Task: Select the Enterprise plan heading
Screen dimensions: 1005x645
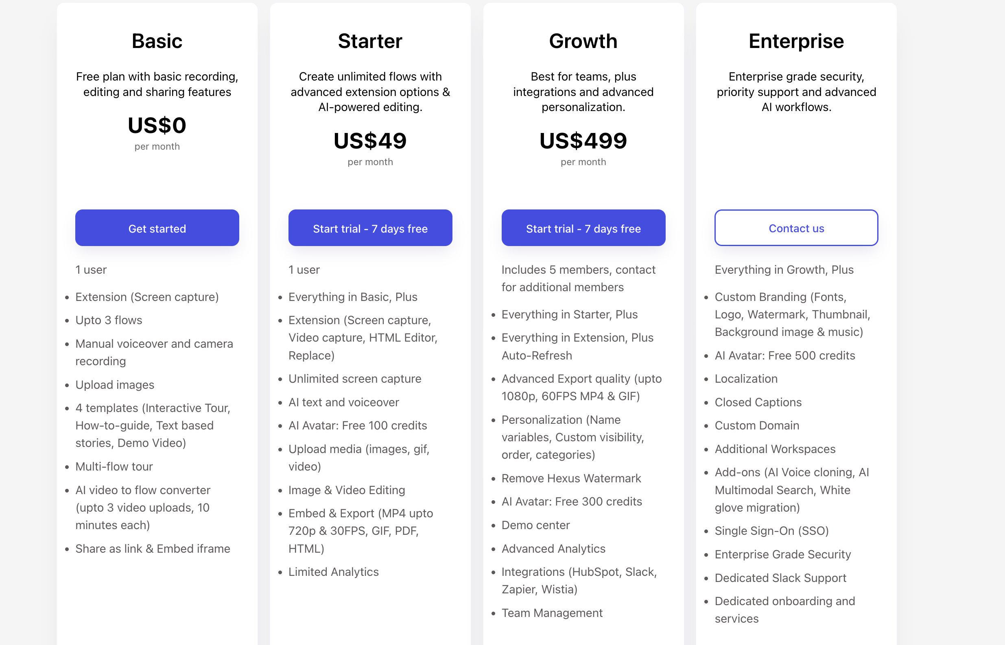Action: tap(796, 41)
